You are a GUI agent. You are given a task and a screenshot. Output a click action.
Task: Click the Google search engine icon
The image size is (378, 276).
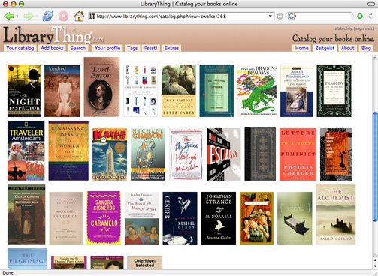292,16
